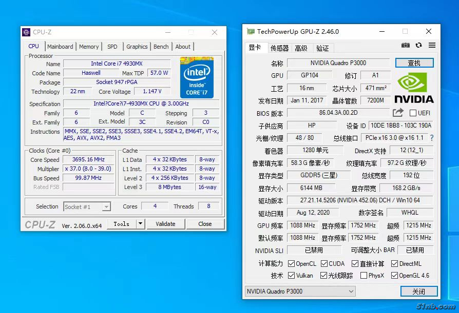This screenshot has height=313, width=459.
Task: Click the WHQL digital signature value
Action: click(410, 212)
